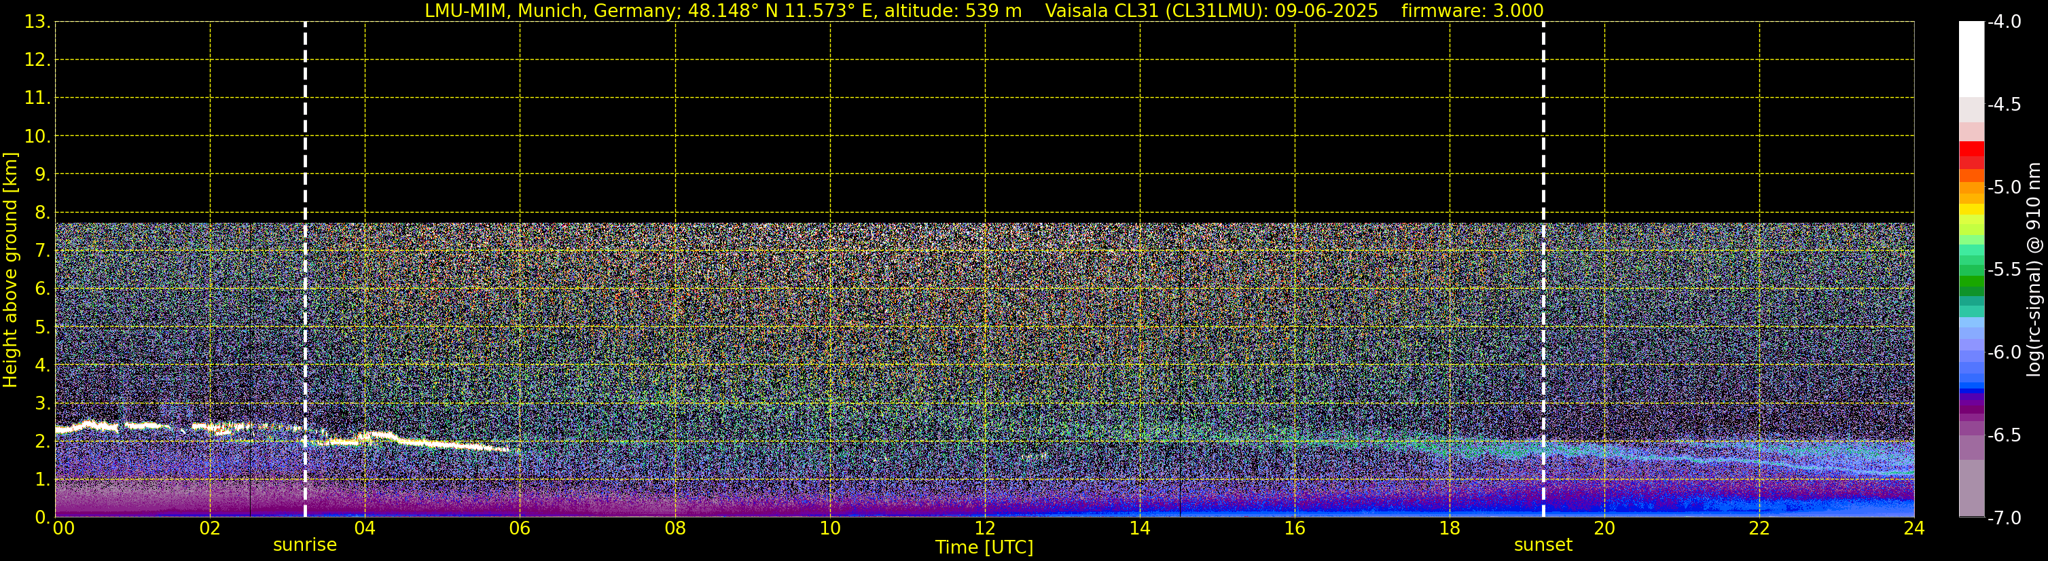Click the colorbar tick label -6.5

pos(2005,435)
